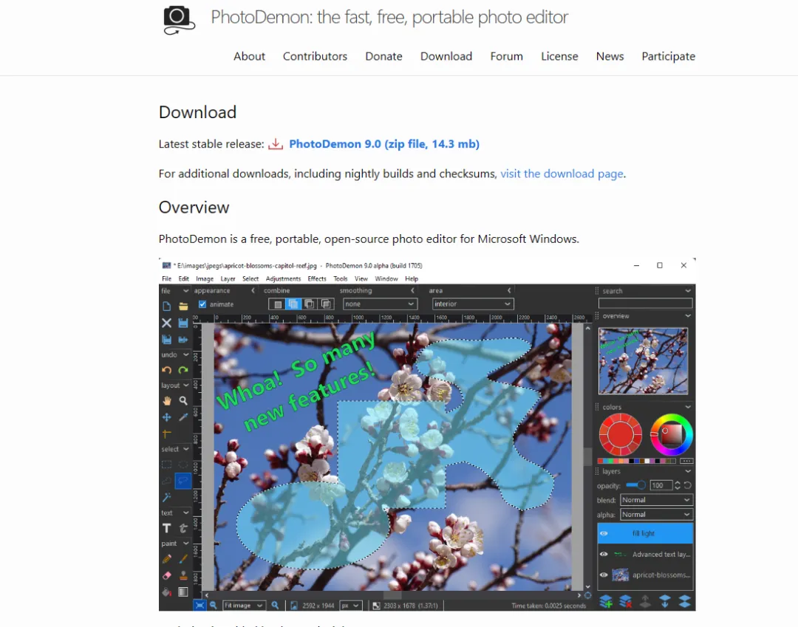Click the New image file icon
The width and height of the screenshot is (798, 627).
coord(166,306)
